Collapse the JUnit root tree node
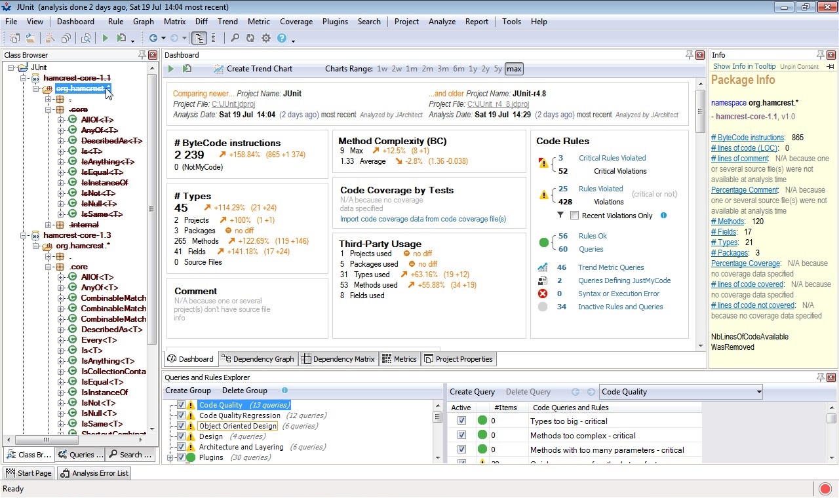 11,67
